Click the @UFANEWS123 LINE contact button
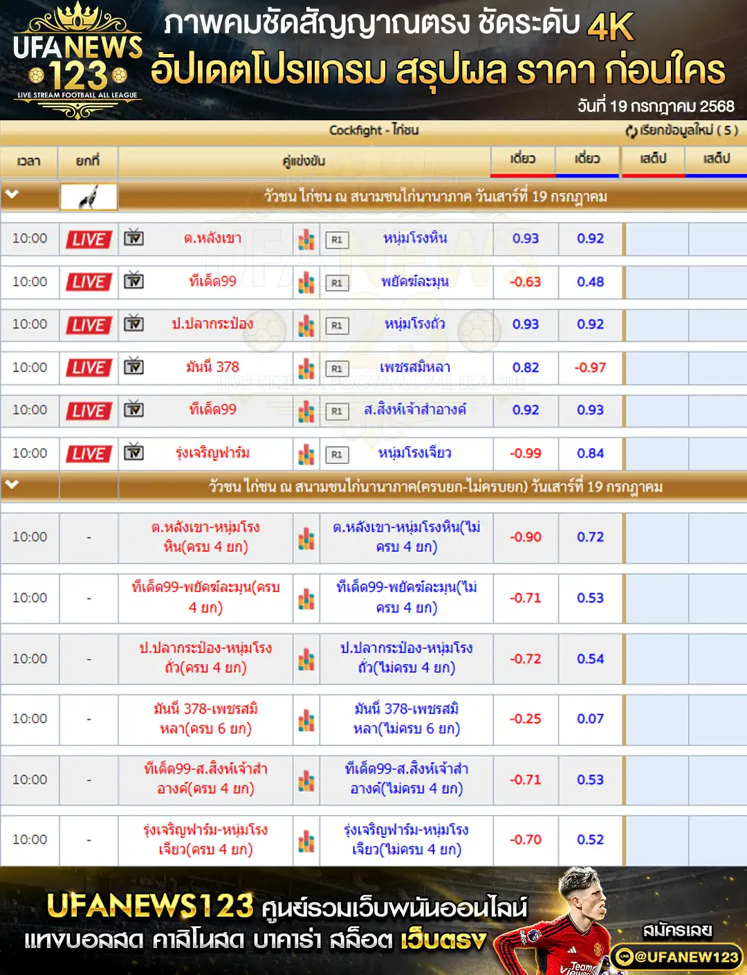 676,957
